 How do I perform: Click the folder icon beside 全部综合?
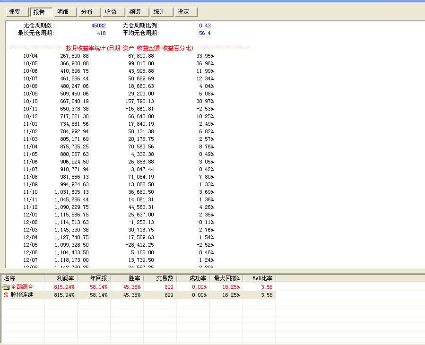[6, 287]
